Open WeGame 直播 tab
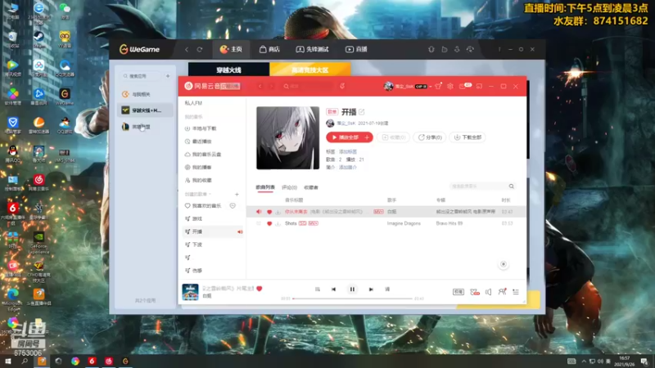 (356, 49)
